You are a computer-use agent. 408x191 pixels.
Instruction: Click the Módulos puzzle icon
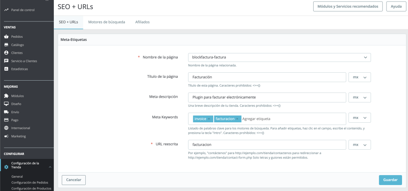(x=6, y=96)
